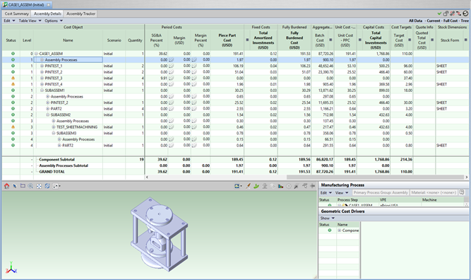Screen dimensions: 471x280
Task: Expand the PINTEST_1 tree node
Action: coord(42,66)
